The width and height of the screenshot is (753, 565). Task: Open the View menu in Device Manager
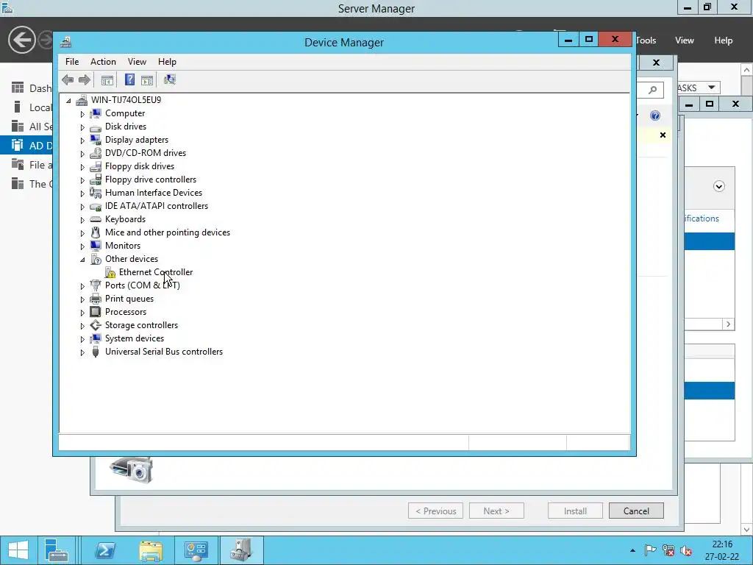click(x=137, y=62)
